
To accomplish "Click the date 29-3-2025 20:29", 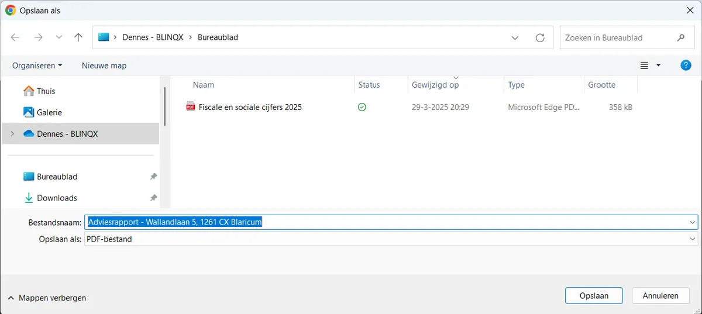I will click(x=441, y=107).
